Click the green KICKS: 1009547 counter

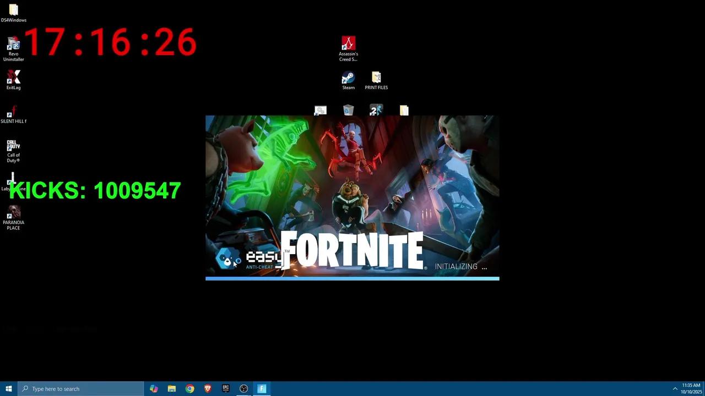point(95,191)
